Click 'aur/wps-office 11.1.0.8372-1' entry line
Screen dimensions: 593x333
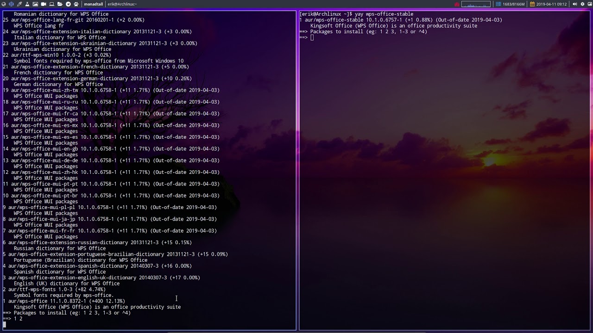point(64,301)
